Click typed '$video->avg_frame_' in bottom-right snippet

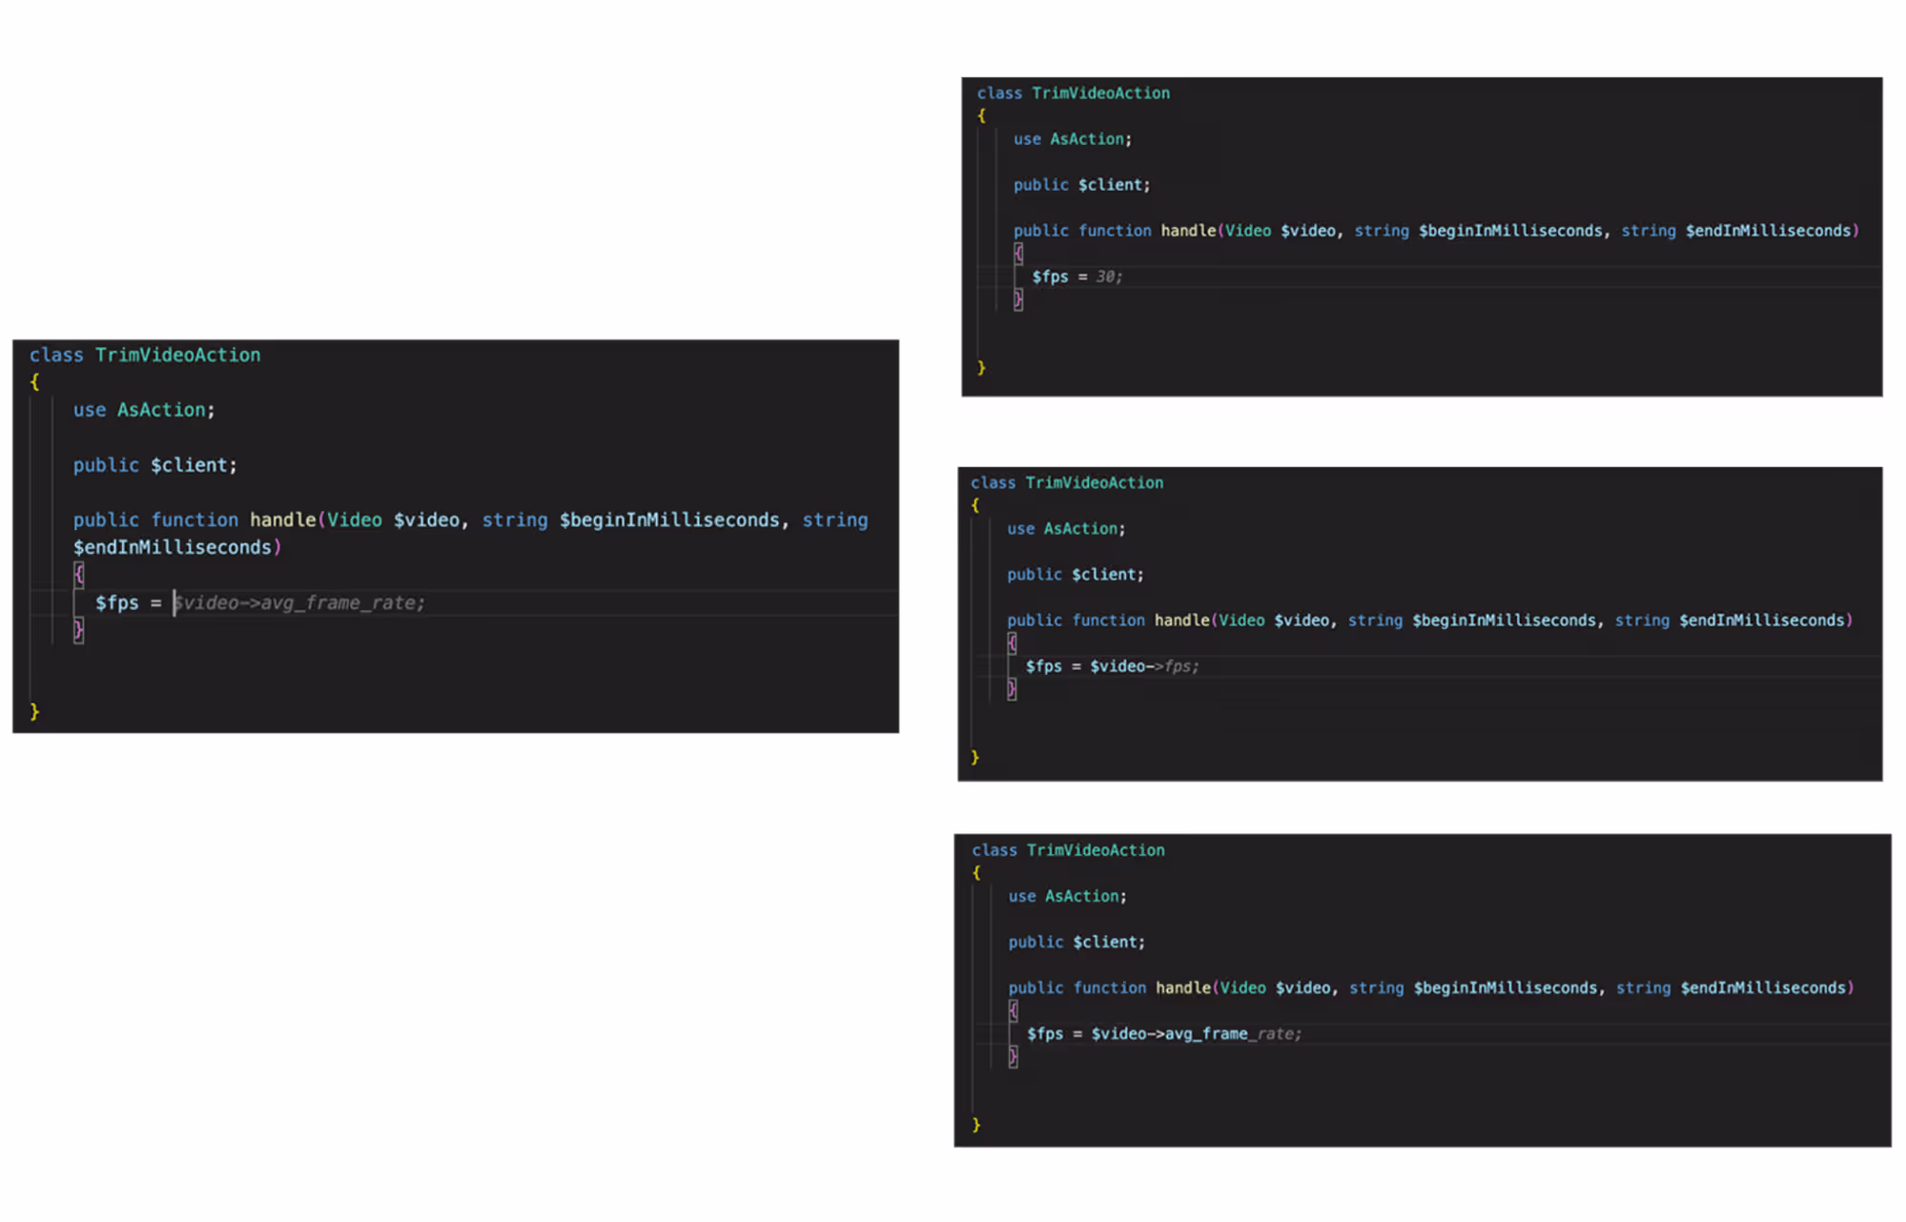[1174, 1034]
